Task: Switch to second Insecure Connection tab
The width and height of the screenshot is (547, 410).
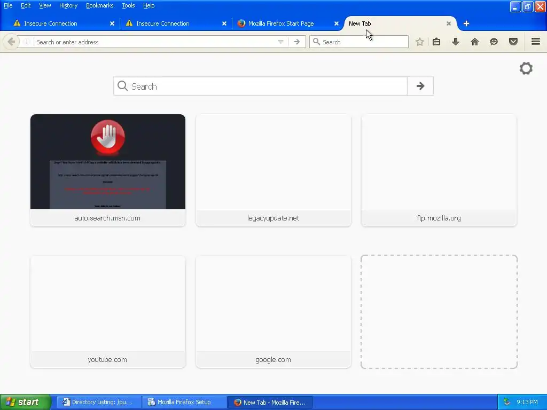Action: pyautogui.click(x=175, y=23)
